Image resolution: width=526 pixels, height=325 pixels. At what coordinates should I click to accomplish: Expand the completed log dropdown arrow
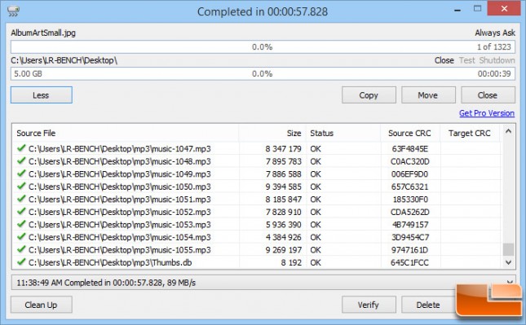coord(510,282)
